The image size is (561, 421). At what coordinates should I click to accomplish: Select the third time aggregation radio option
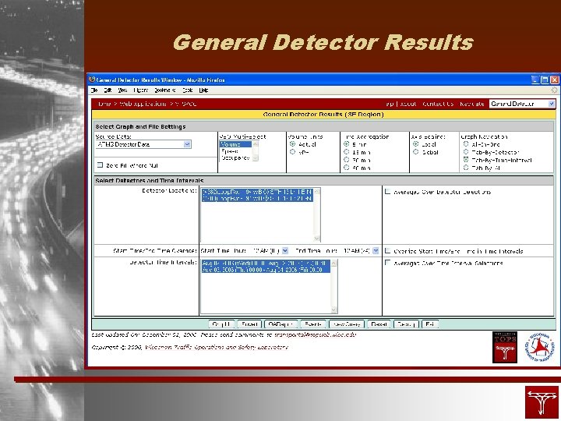click(x=346, y=160)
